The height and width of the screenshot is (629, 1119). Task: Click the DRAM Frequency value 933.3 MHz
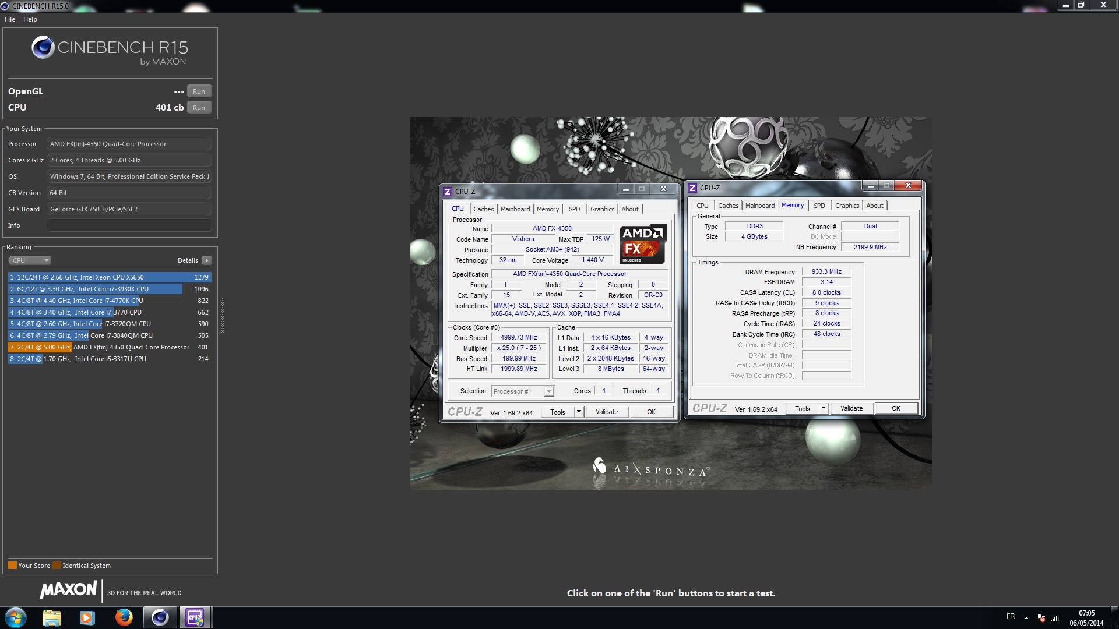(x=826, y=271)
